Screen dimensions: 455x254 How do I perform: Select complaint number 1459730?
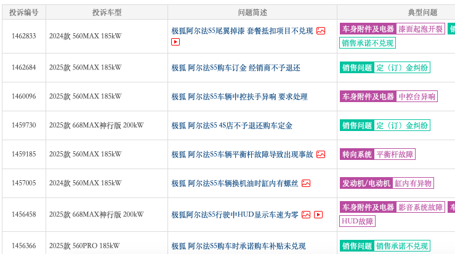click(x=24, y=125)
